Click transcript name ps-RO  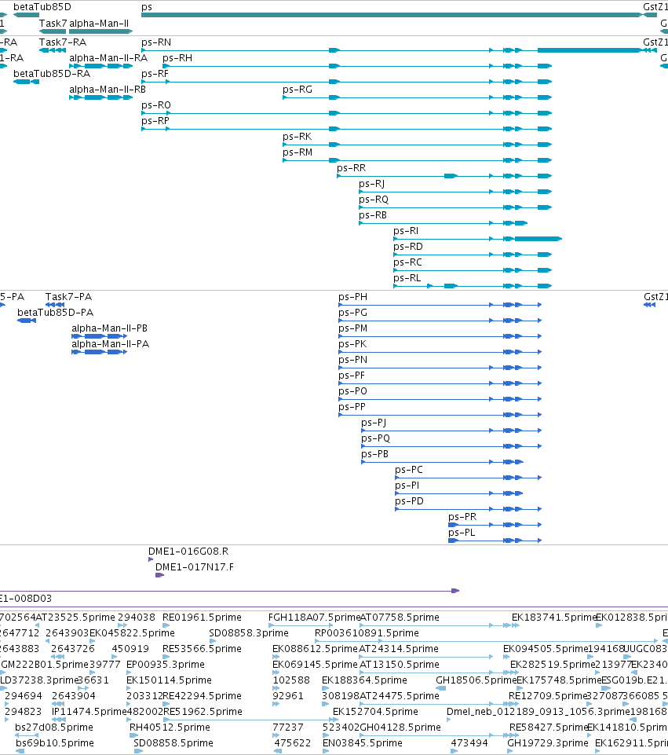[x=156, y=105]
